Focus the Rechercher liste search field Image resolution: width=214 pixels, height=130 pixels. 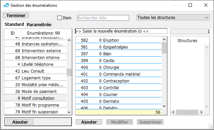pos(103,18)
